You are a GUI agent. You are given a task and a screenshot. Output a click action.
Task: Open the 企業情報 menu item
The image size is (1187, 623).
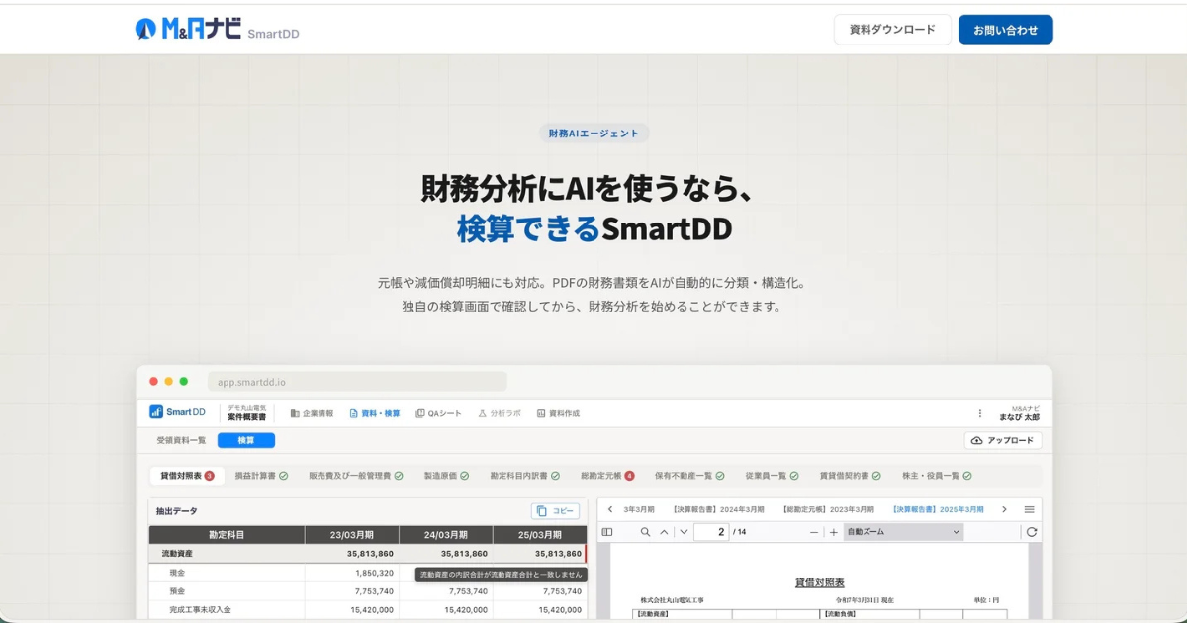pyautogui.click(x=312, y=413)
